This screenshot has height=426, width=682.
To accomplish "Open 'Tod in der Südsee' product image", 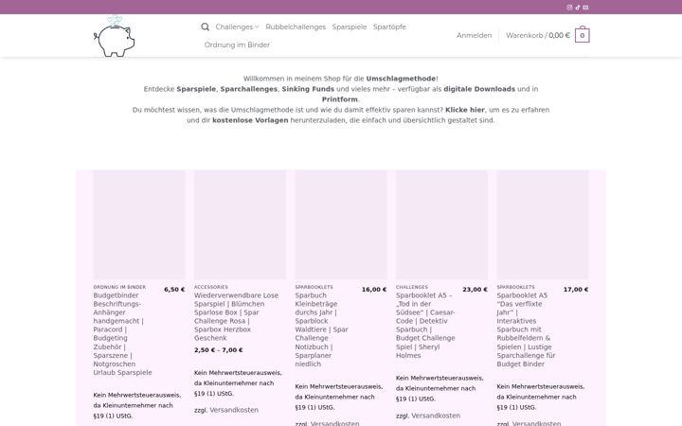I will (x=441, y=224).
